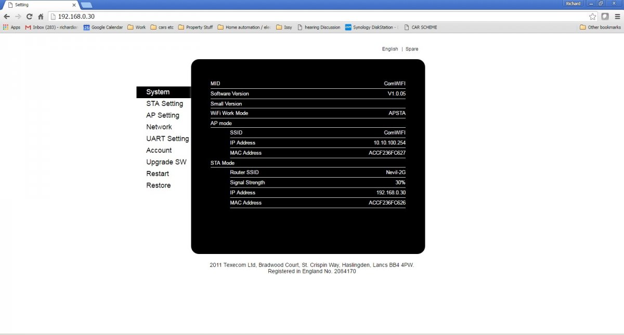Open the Google Calendar bookmark

[x=103, y=28]
